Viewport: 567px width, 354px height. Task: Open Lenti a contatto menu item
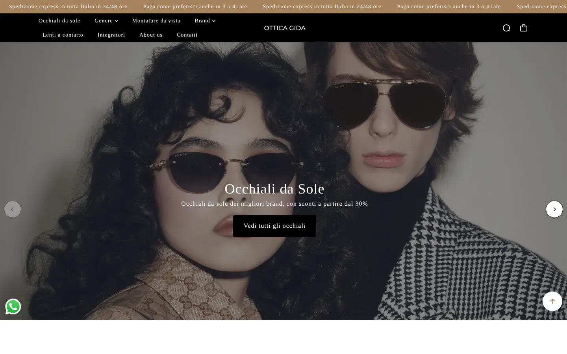point(63,35)
